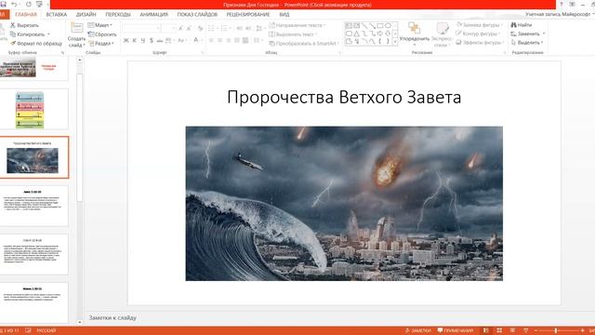Toggle bold Ж formatting

[126, 40]
